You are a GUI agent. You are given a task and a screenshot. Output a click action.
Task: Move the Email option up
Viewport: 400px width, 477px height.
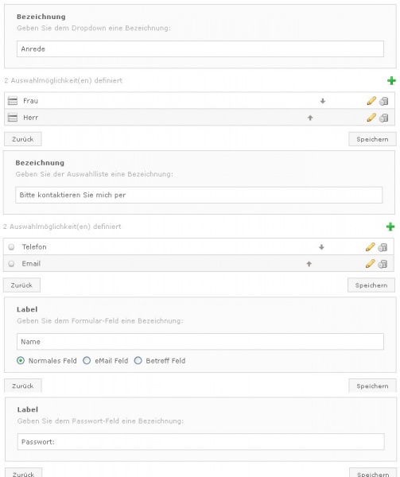pos(309,264)
